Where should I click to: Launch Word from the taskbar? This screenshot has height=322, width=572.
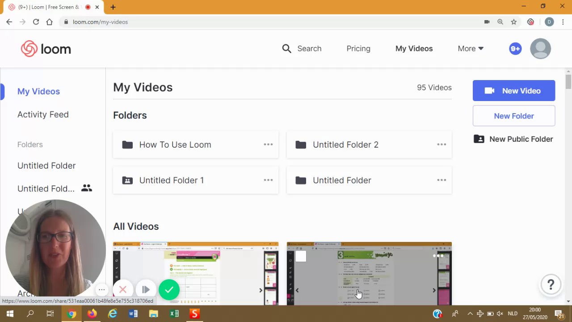(x=133, y=314)
